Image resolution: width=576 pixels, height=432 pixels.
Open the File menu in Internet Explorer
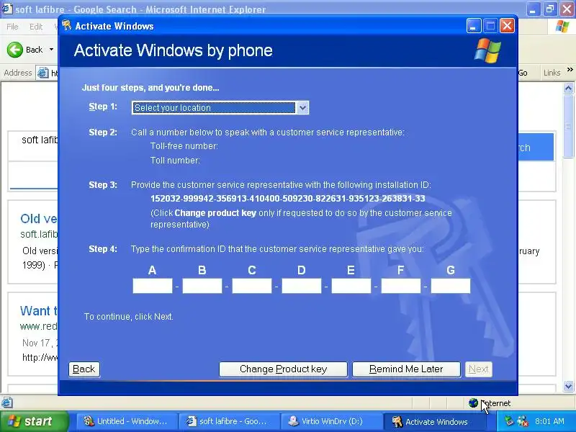pyautogui.click(x=12, y=27)
